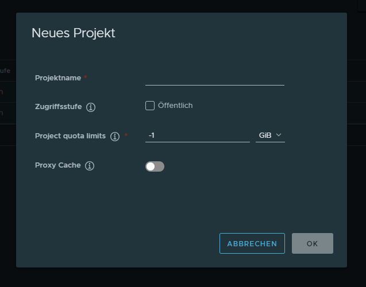Screen dimensions: 366x287
Task: Click the Project quota limits info icon
Action: (x=115, y=137)
